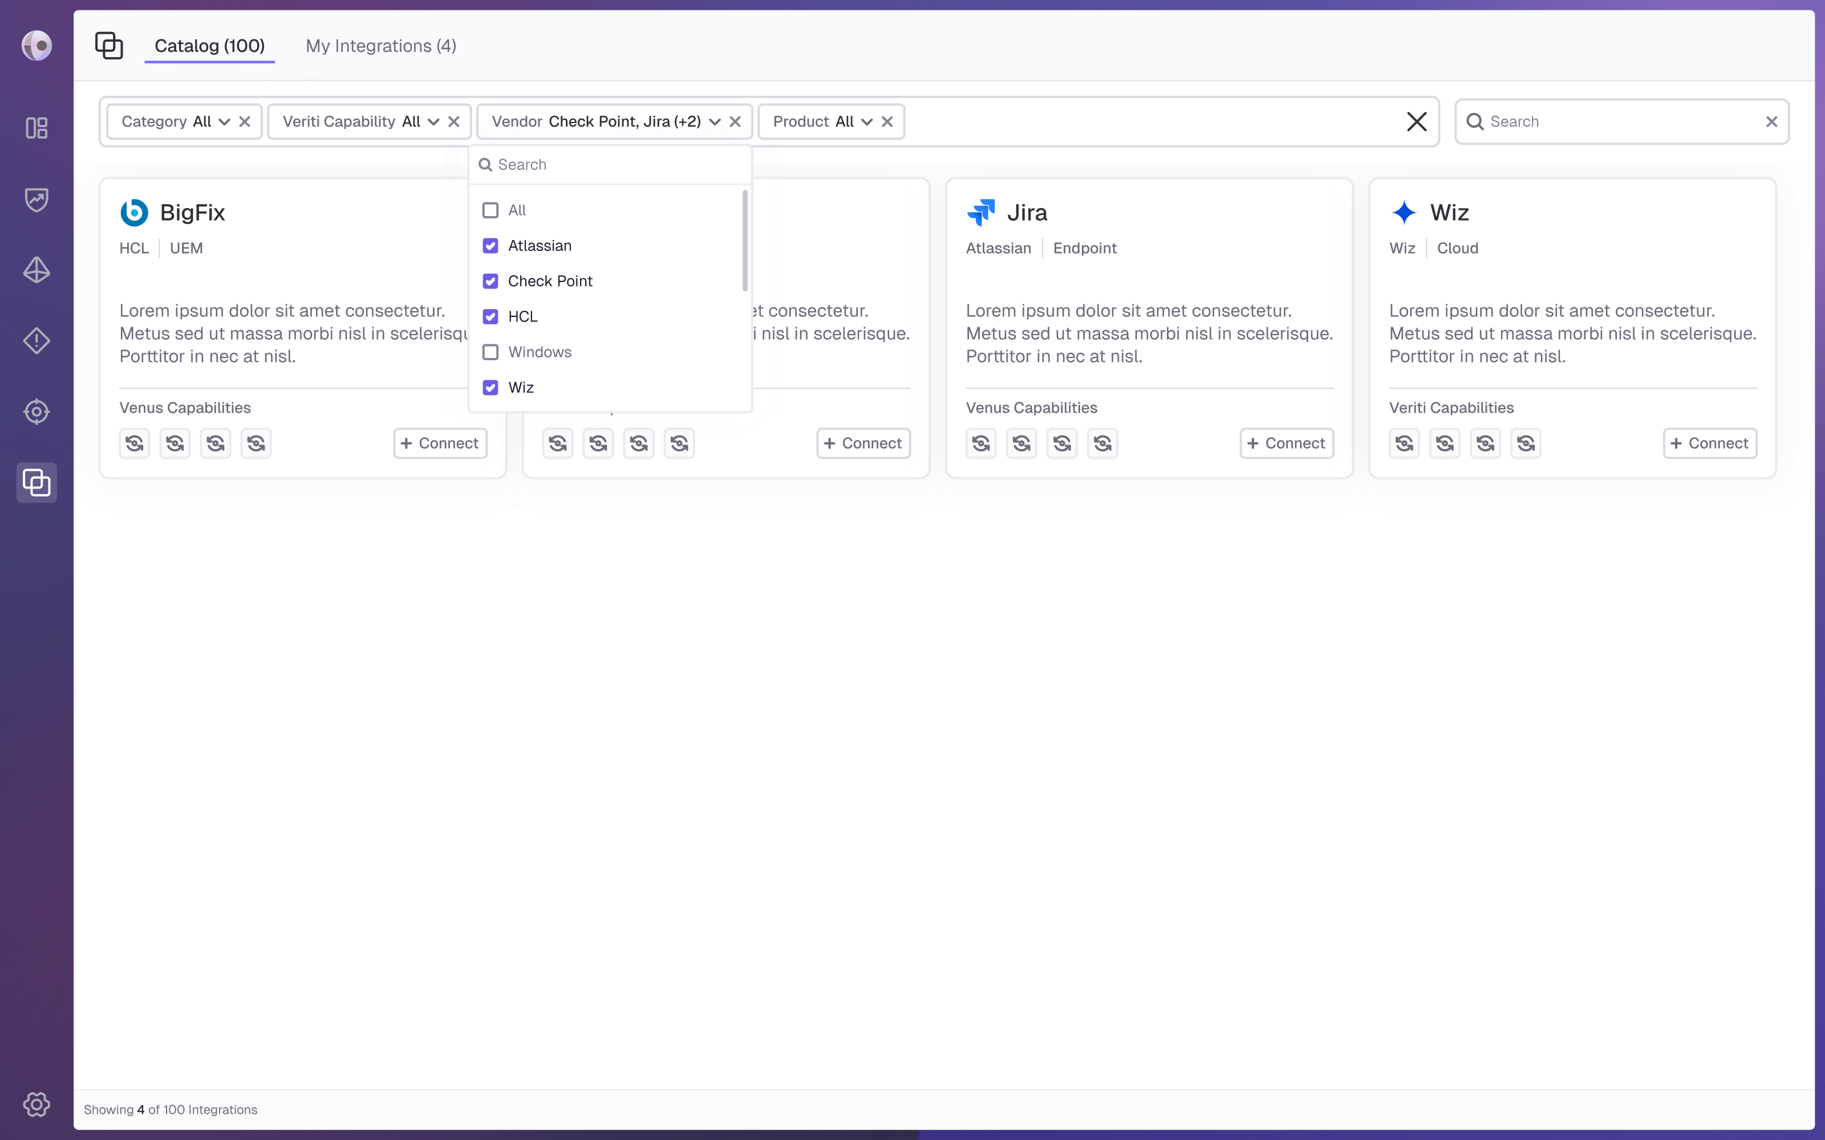The height and width of the screenshot is (1140, 1825).
Task: Click the target crosshair icon in sidebar
Action: [x=36, y=412]
